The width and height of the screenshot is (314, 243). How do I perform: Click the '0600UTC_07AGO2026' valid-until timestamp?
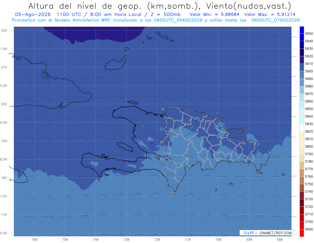pos(276,20)
